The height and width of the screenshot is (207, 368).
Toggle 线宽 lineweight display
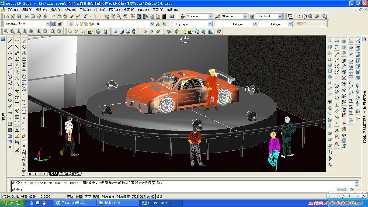click(x=151, y=196)
